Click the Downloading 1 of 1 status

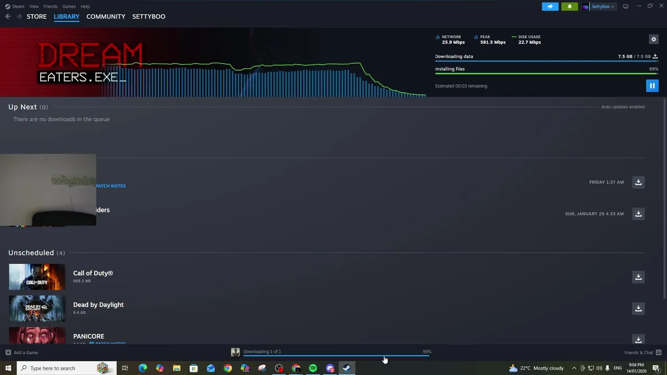[262, 352]
